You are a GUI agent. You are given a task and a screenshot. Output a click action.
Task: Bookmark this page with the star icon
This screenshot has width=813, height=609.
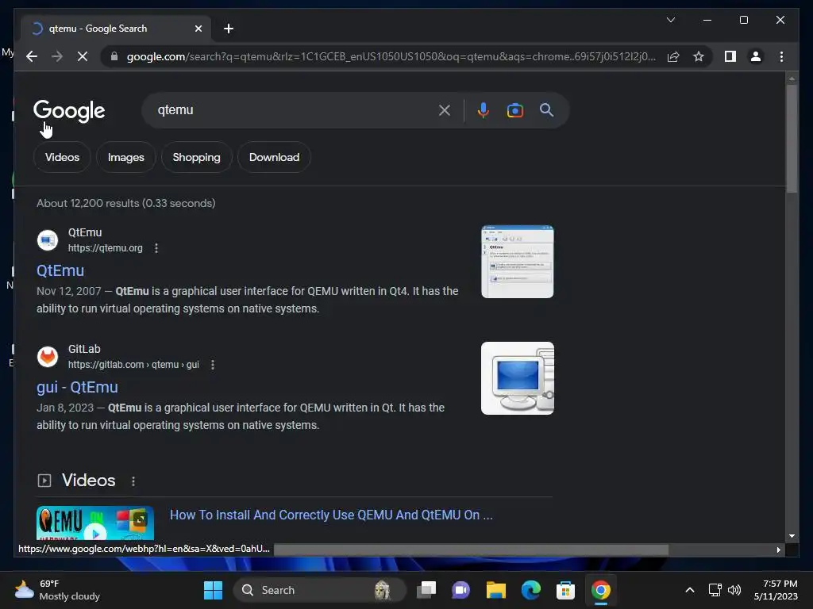(699, 56)
